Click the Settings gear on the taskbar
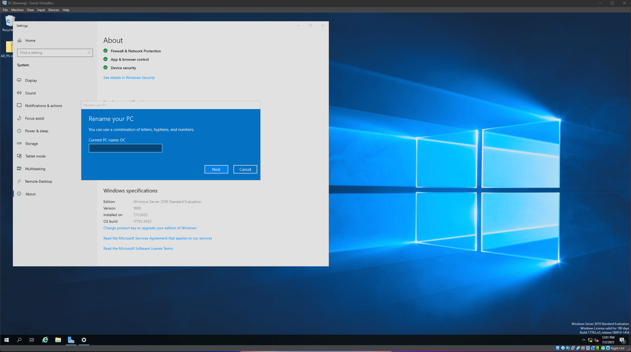Viewport: 631px width, 352px height. pos(84,340)
